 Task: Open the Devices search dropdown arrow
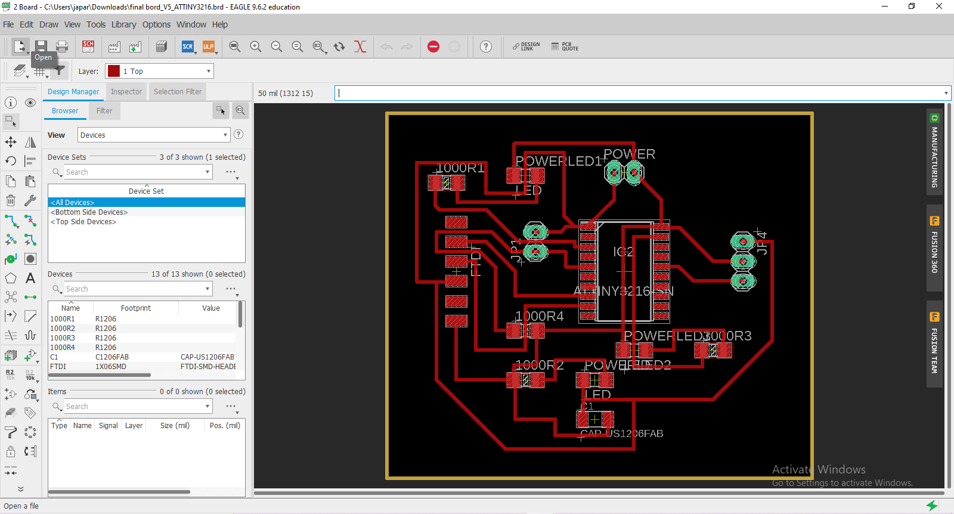click(x=207, y=289)
